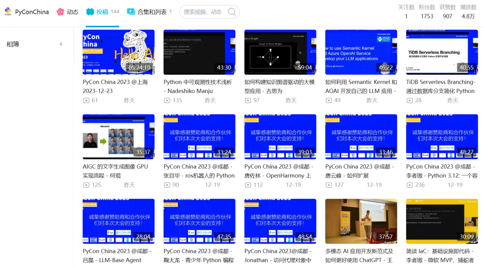
Task: Open title 简谈 IaC：基础设施即代码
Action: [440, 256]
